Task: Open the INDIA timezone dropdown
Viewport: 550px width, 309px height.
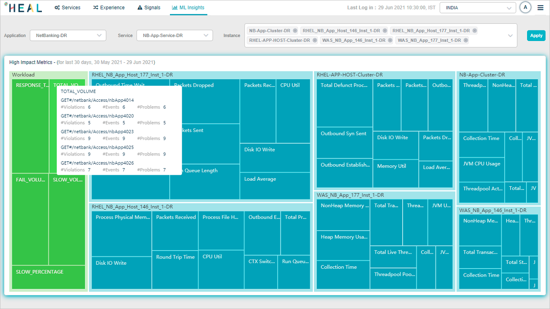Action: (x=478, y=8)
